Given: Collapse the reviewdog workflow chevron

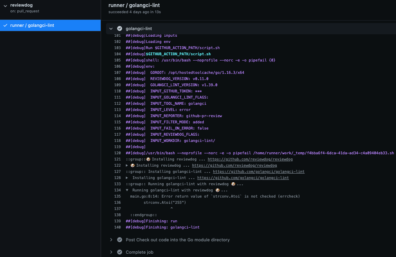Looking at the screenshot, I should point(5,6).
